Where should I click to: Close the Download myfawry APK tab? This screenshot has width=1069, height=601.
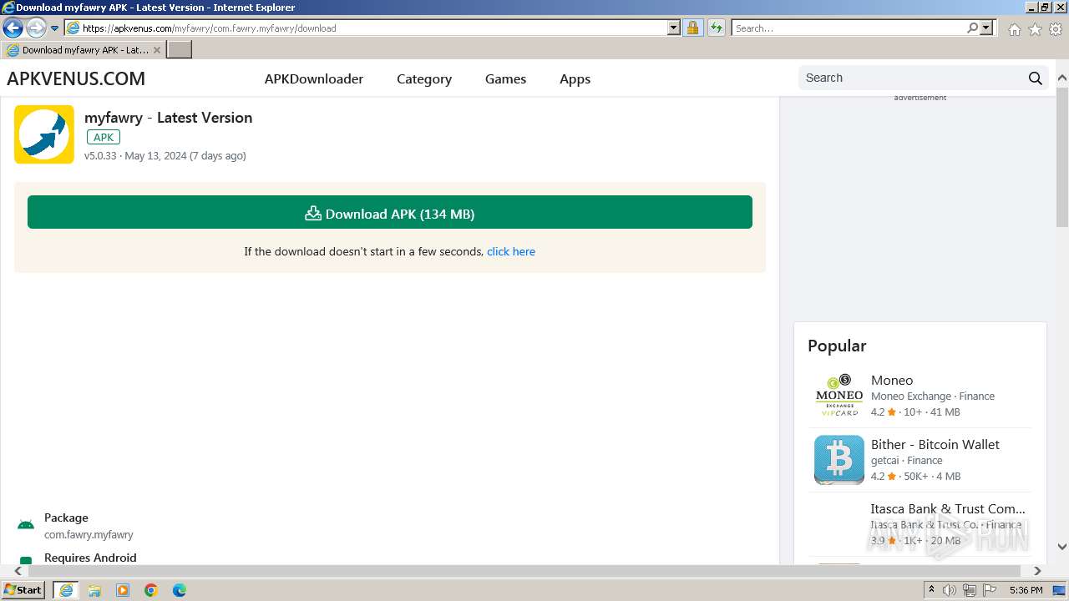pos(156,50)
